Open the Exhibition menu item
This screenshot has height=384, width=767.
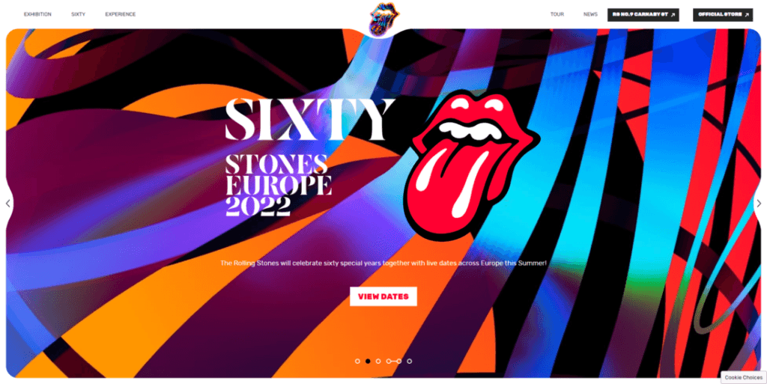37,14
